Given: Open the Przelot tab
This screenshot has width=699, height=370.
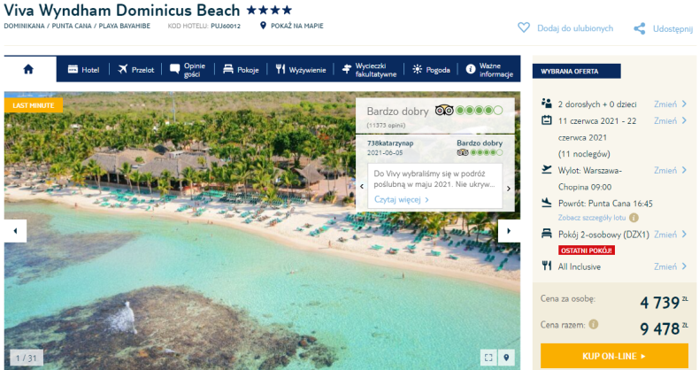Looking at the screenshot, I should [x=136, y=70].
